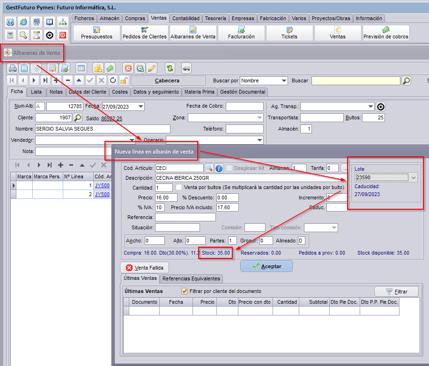This screenshot has height=366, width=429.
Task: Expand the Buscar por Nombre dropdown
Action: (284, 81)
